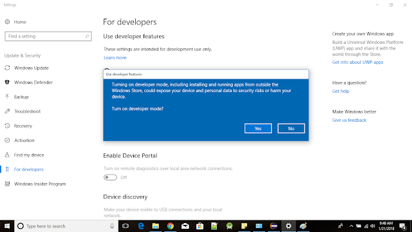The image size is (412, 232).
Task: Open Task View from taskbar
Action: tap(126, 226)
